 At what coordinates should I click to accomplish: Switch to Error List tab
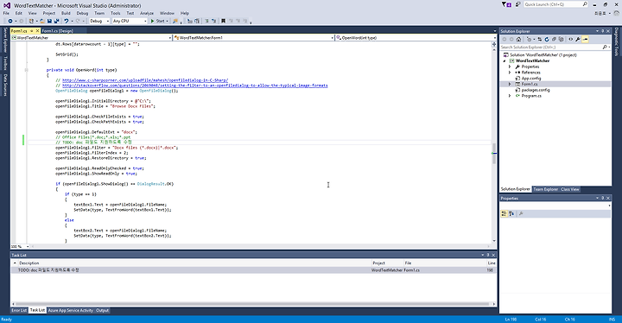[19, 310]
